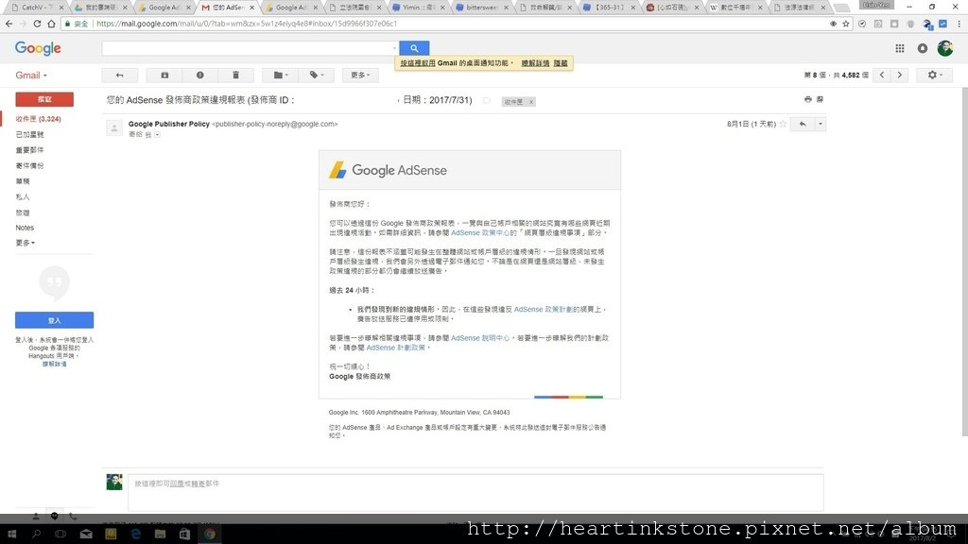Open the Gmail settings gear menu
The width and height of the screenshot is (968, 544).
[x=935, y=75]
